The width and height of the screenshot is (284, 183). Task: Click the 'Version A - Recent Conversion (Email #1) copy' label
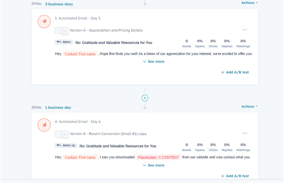pyautogui.click(x=108, y=134)
